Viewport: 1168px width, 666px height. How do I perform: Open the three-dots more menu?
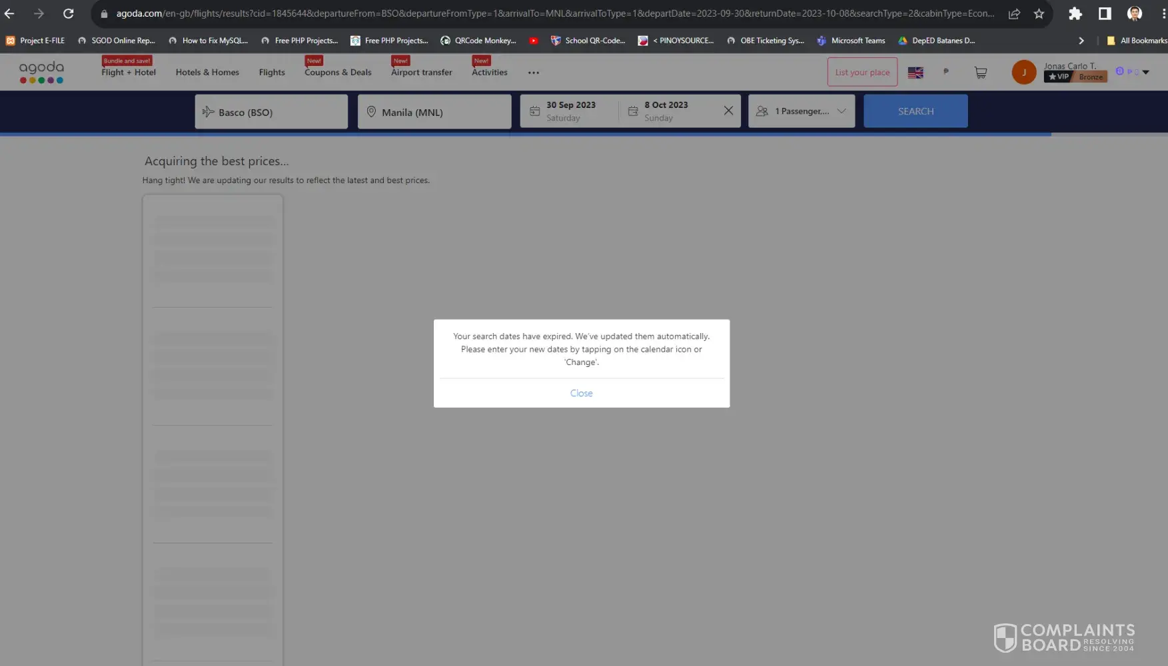[534, 73]
